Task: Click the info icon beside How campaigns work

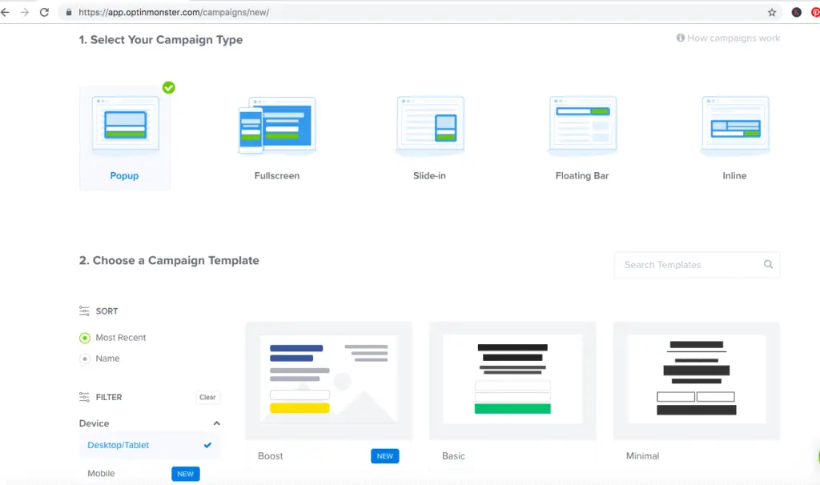Action: coord(681,38)
